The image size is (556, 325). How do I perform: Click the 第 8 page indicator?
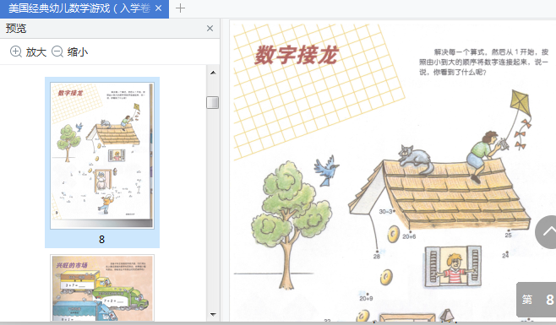(537, 300)
